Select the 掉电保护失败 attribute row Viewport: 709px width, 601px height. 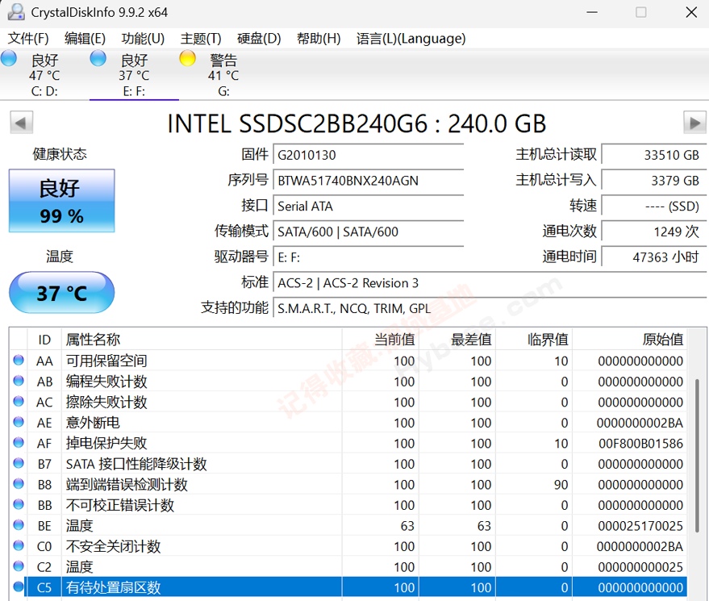[348, 443]
